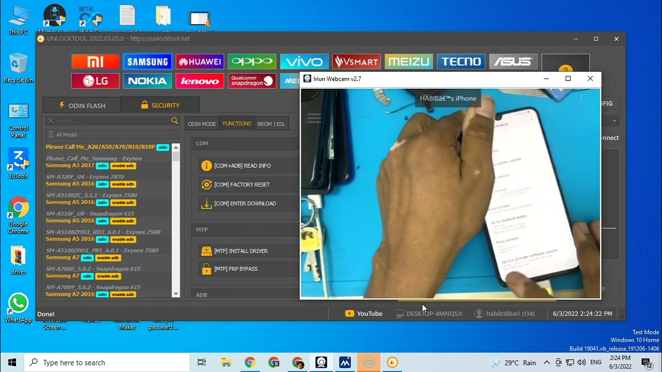Screen dimensions: 662x372
Task: Select SM-A510F_U8 - Snapdragon 615 row
Action: (90, 213)
